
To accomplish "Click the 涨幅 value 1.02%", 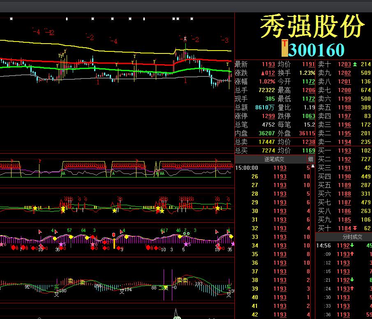I will (x=267, y=82).
